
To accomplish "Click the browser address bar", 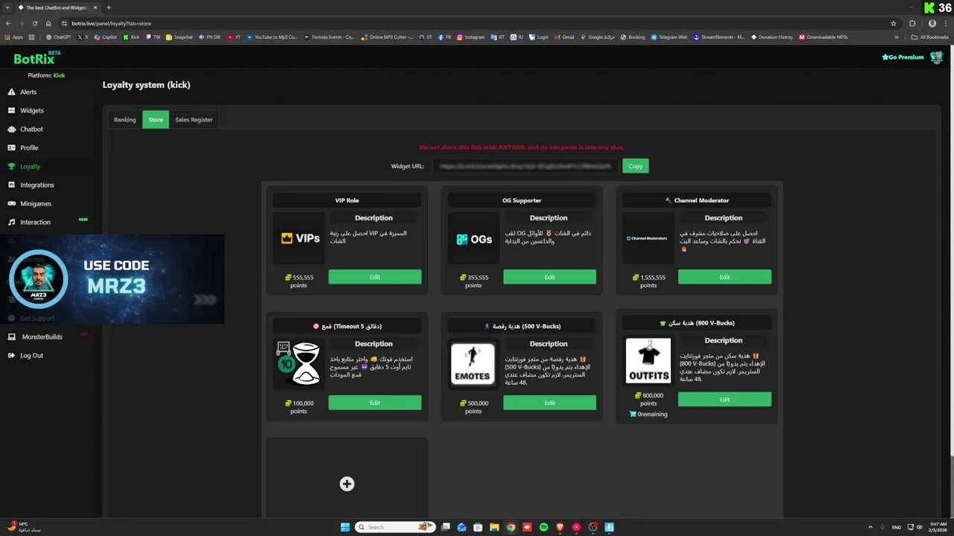I will (477, 23).
